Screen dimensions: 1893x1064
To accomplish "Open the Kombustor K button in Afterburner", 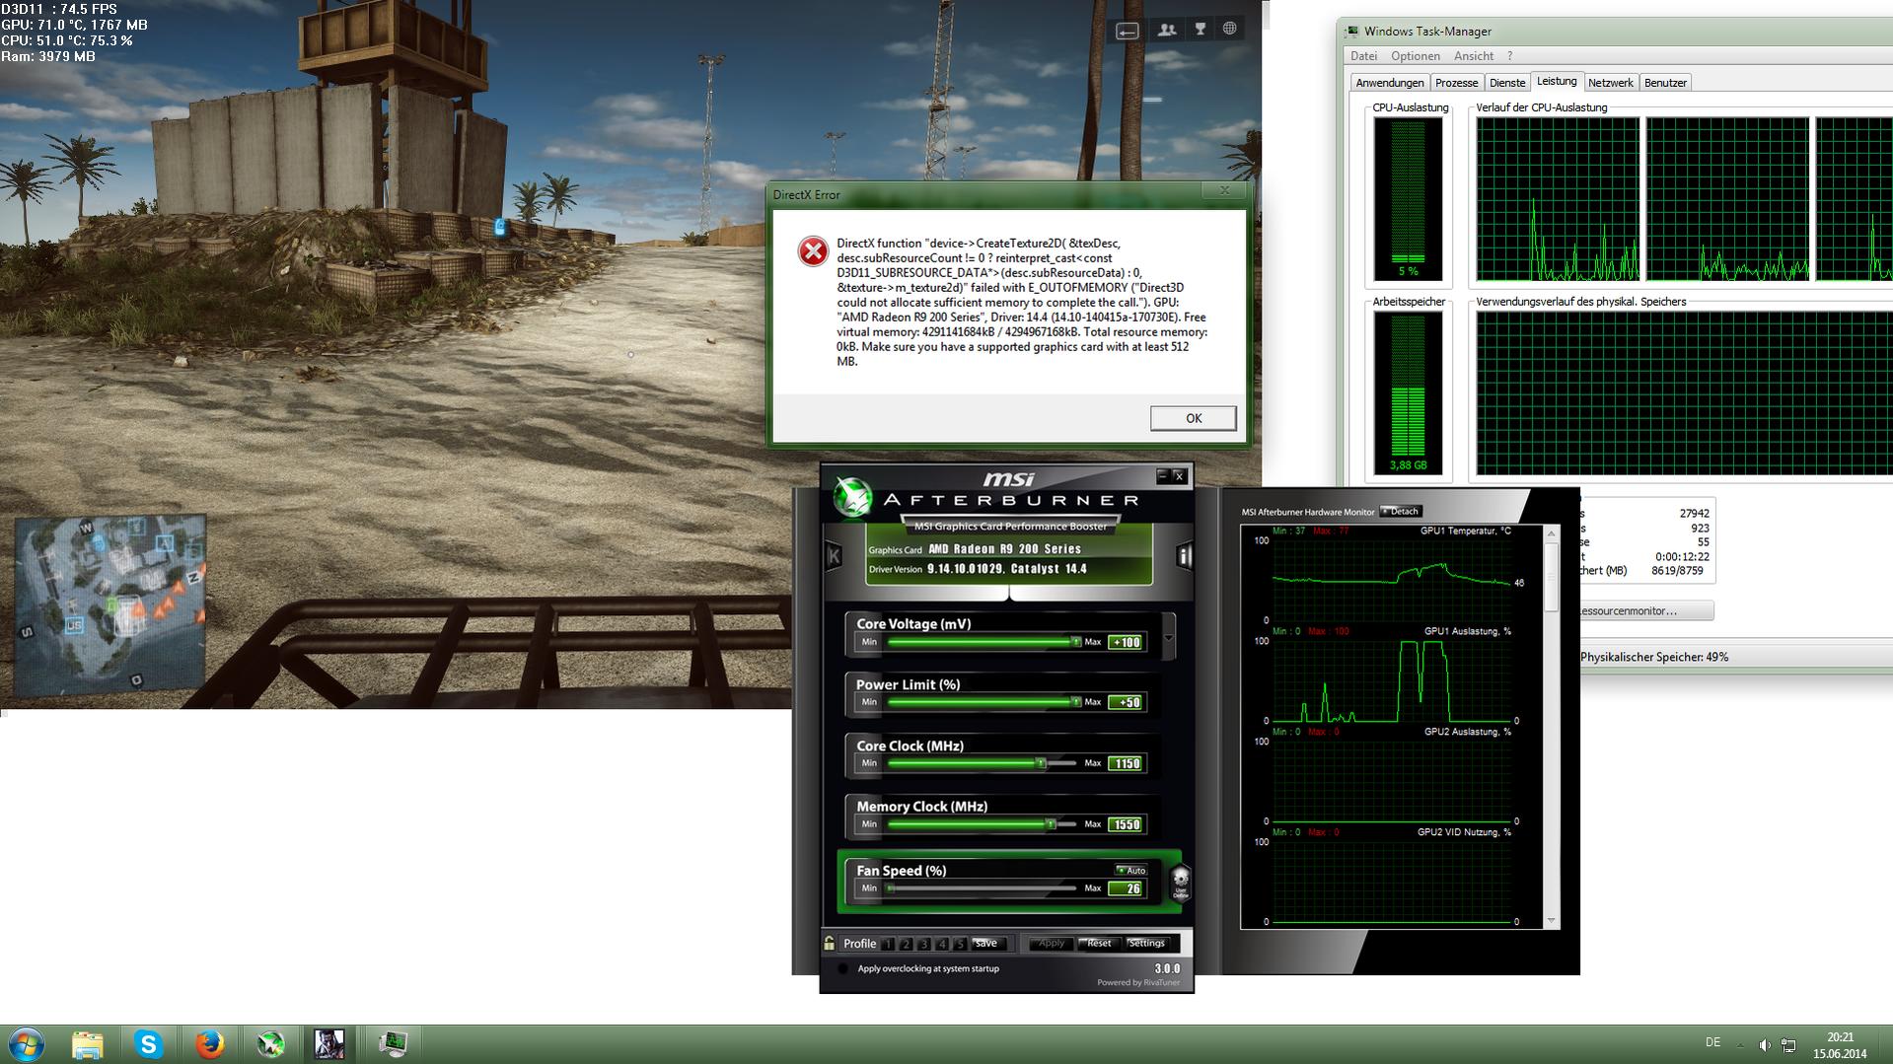I will 834,556.
